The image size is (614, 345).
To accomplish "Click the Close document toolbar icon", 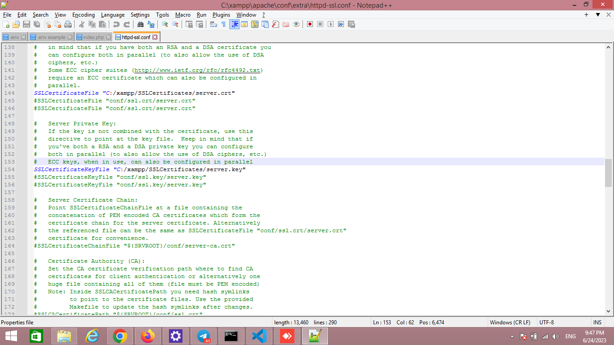I will coord(47,24).
